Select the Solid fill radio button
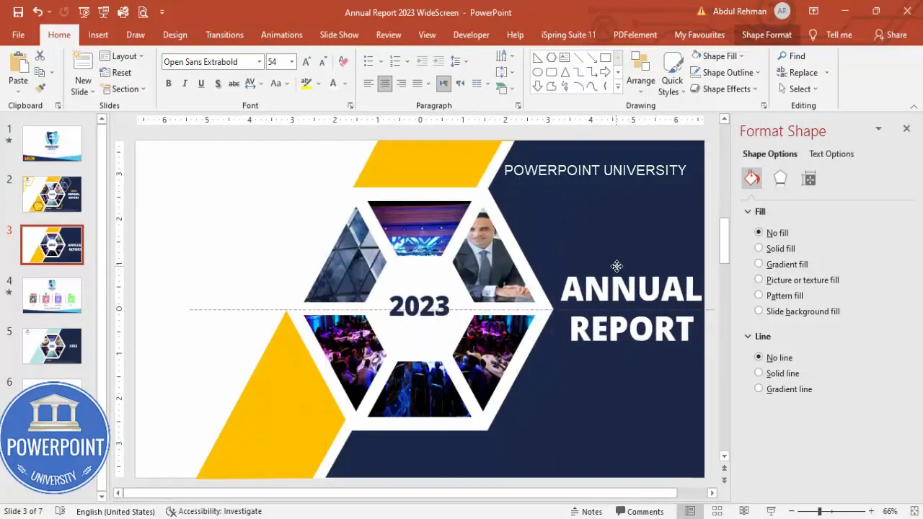Screen dimensions: 923x519 [x=759, y=248]
